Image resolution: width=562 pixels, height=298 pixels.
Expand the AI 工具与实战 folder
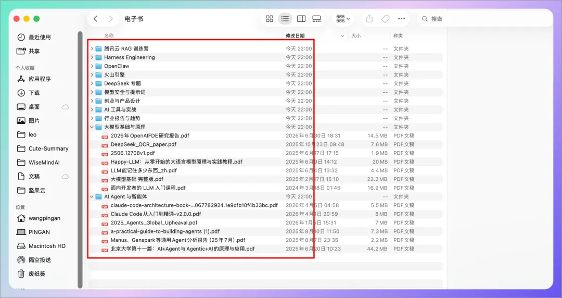pyautogui.click(x=92, y=109)
